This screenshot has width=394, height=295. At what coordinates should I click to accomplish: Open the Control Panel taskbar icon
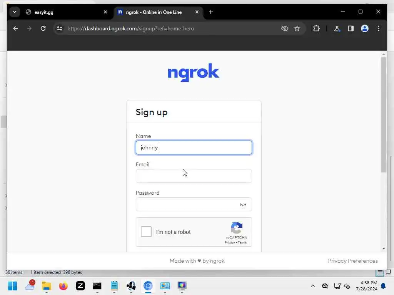[x=165, y=286]
